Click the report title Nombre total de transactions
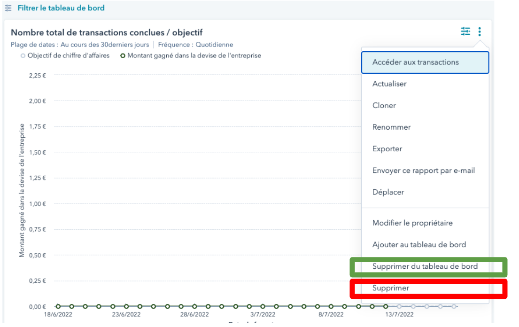 pos(107,32)
